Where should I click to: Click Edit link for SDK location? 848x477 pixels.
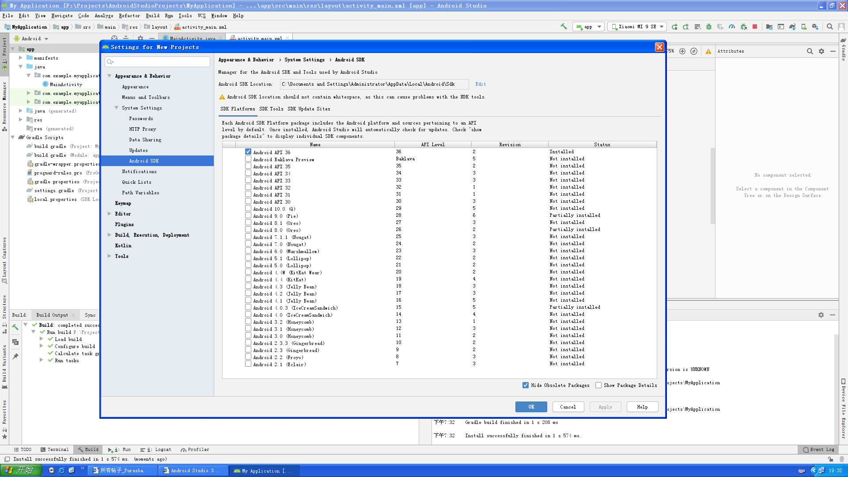point(481,84)
